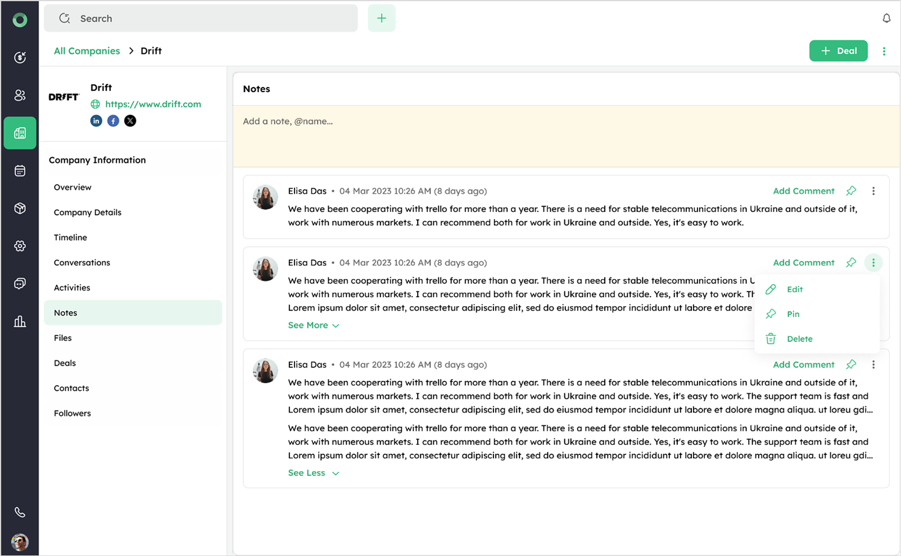Go back to All Companies link
This screenshot has width=901, height=556.
point(87,51)
